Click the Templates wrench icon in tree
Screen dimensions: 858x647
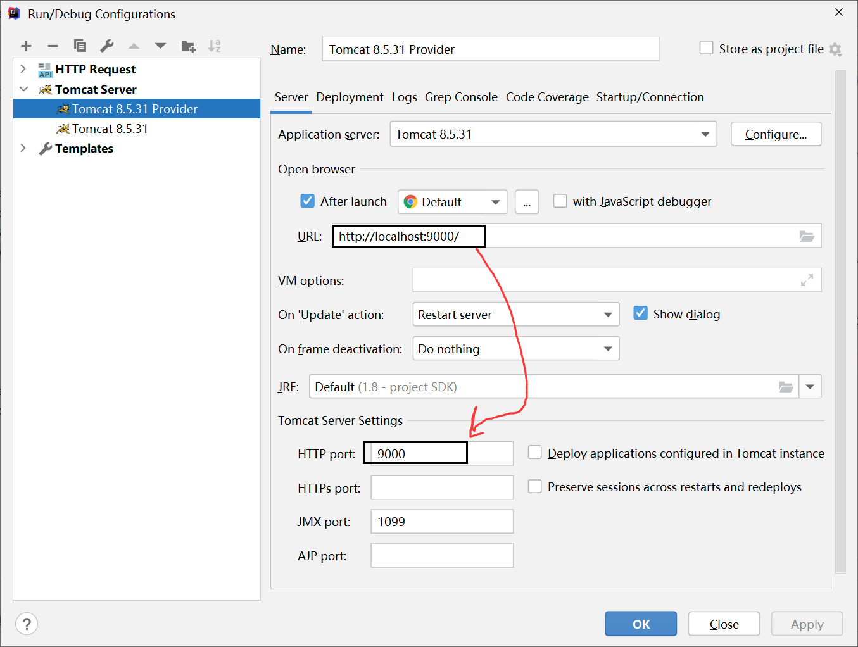coord(46,149)
